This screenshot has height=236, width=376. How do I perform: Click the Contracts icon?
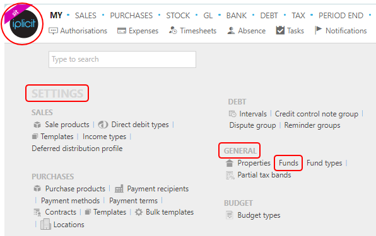[x=37, y=212]
